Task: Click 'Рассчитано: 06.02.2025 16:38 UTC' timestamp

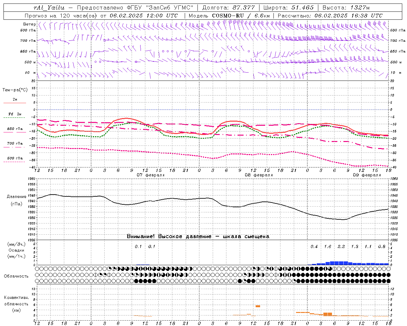Action: [x=330, y=16]
